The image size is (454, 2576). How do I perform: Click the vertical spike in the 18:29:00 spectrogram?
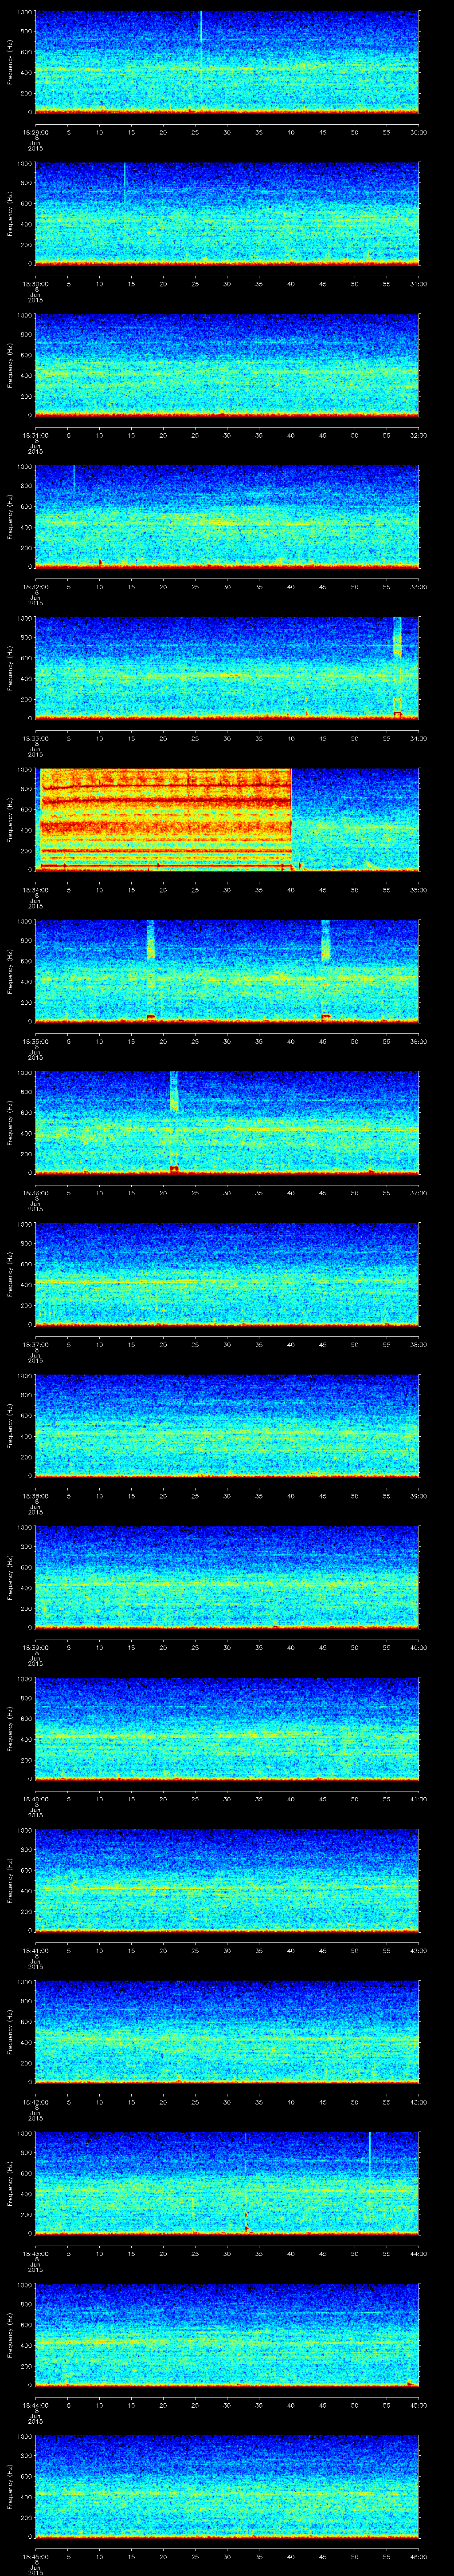[x=200, y=28]
